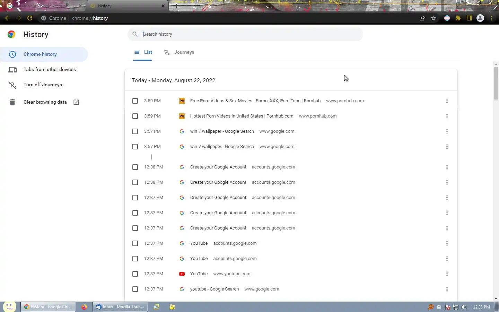The image size is (499, 312).
Task: Go back using the browser back arrow
Action: pyautogui.click(x=8, y=18)
